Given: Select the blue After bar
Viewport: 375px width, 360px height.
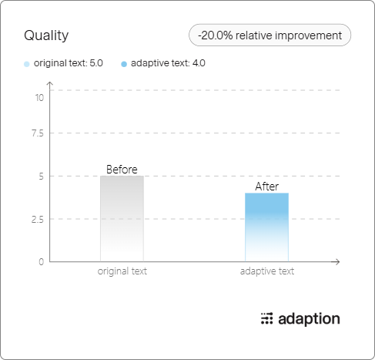Looking at the screenshot, I should point(266,227).
